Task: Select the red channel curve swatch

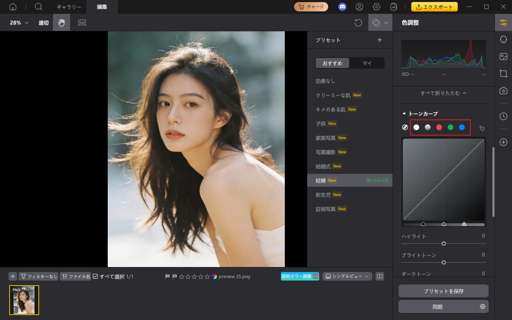Action: pos(439,127)
